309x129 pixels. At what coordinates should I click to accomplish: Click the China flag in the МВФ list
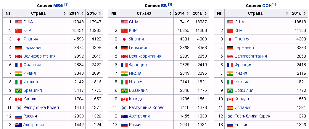pyautogui.click(x=19, y=31)
